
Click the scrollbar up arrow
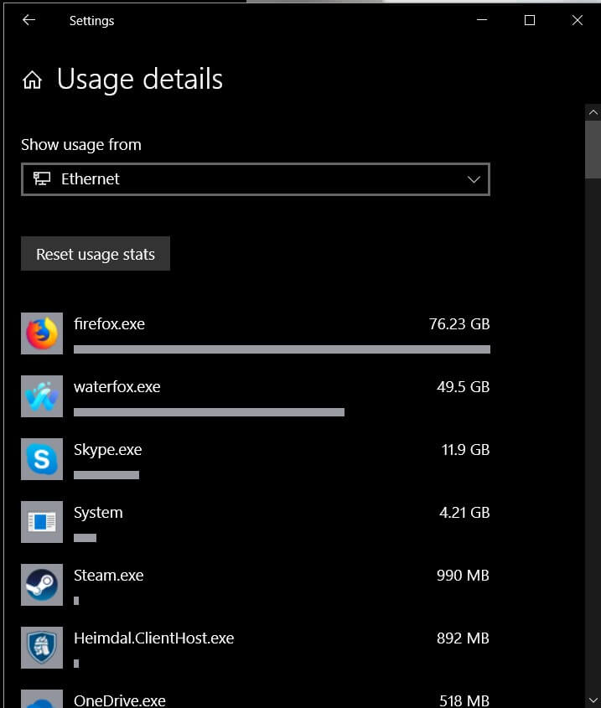coord(593,112)
